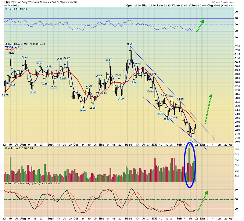Click the 'Close' header value
Image resolution: width=244 pixels, height=221 pixels.
pyautogui.click(x=180, y=5)
